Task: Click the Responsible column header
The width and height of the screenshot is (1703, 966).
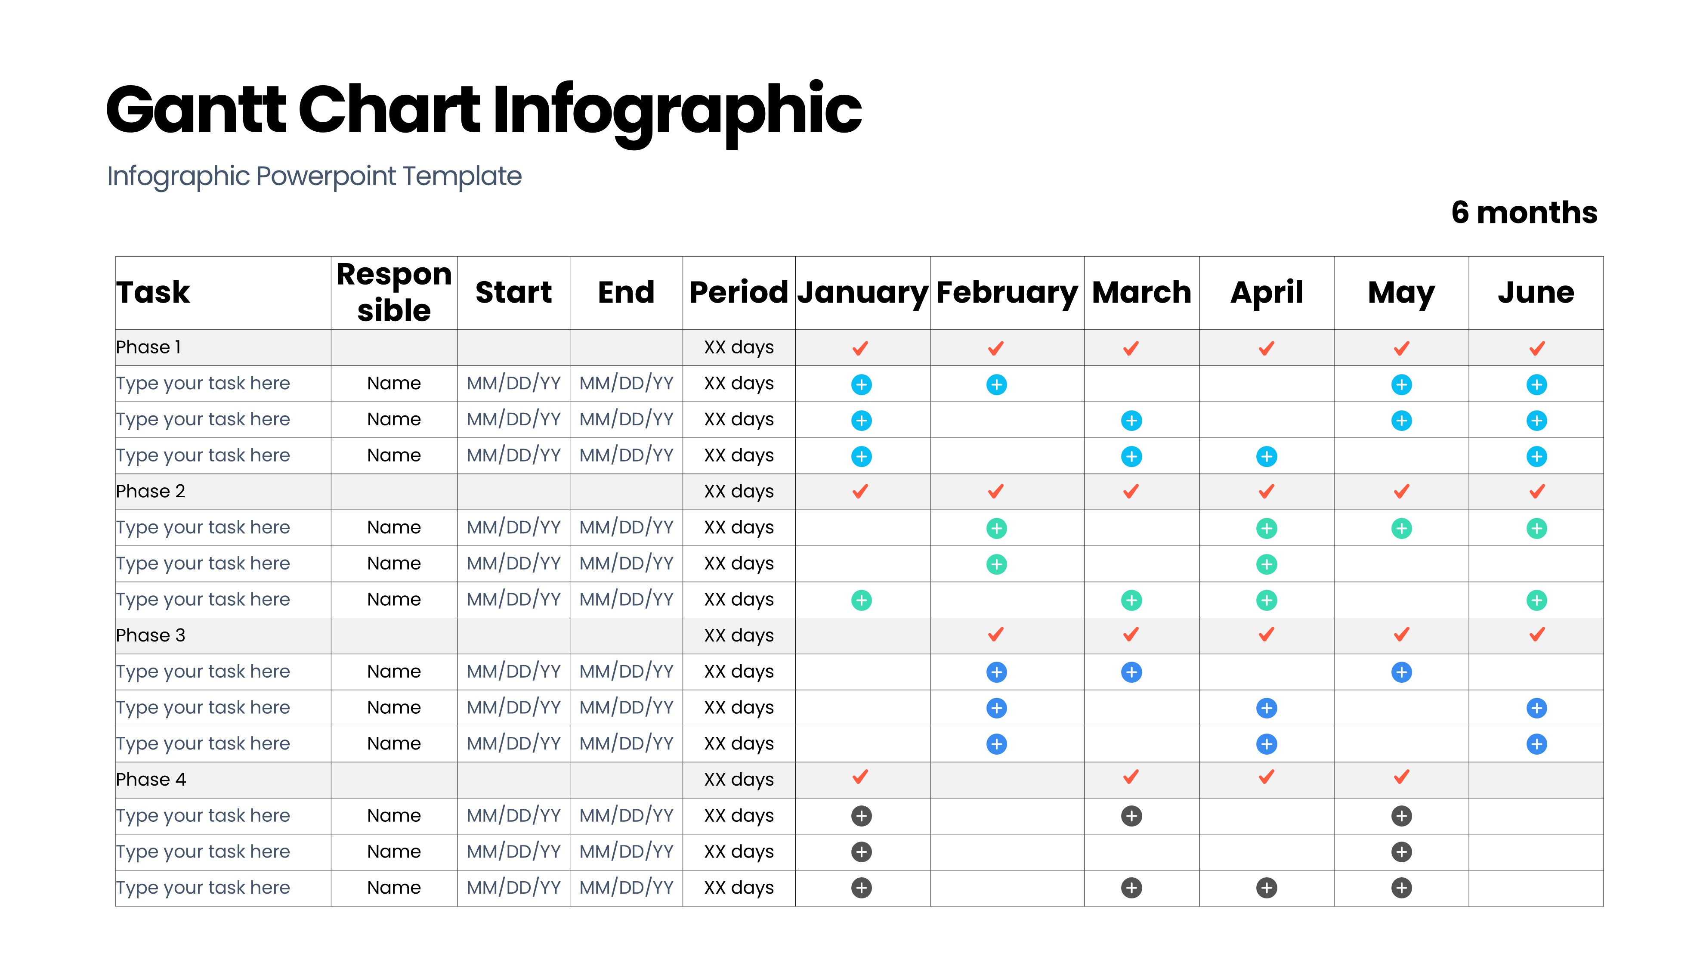Action: point(394,293)
